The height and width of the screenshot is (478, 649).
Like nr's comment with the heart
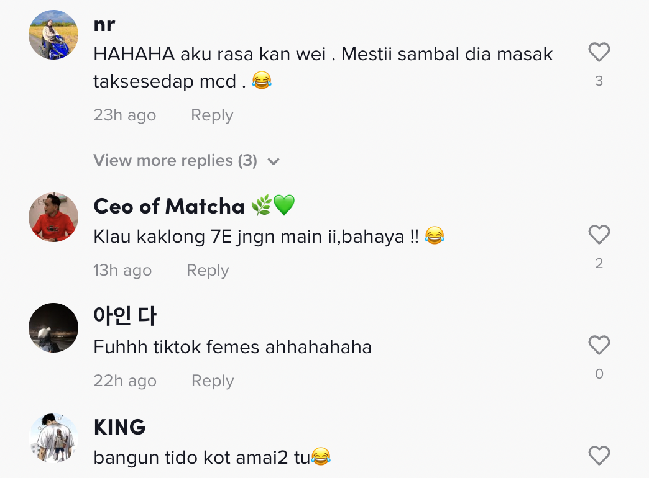point(599,53)
